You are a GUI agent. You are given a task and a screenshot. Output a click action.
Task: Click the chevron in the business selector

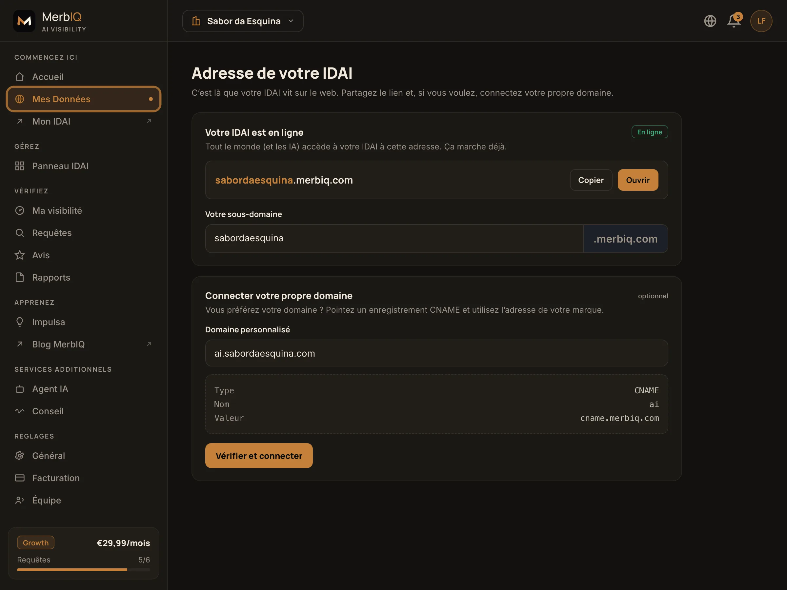tap(291, 21)
